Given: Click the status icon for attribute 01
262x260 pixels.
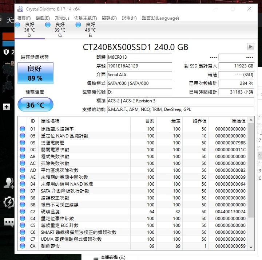Looking at the screenshot, I should click(x=23, y=129).
